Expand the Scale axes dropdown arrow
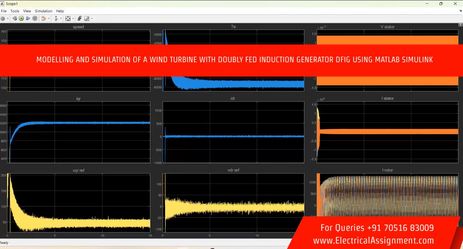The height and width of the screenshot is (249, 463). (73, 19)
